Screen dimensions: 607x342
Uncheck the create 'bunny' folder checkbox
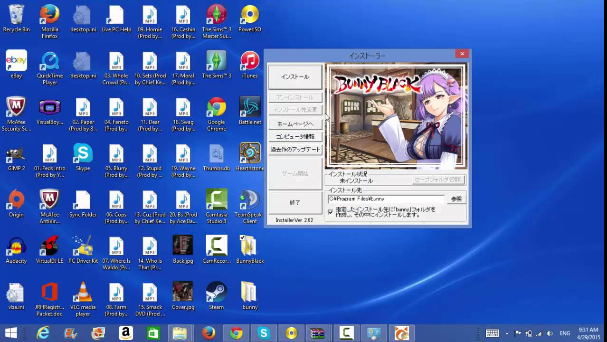click(331, 212)
